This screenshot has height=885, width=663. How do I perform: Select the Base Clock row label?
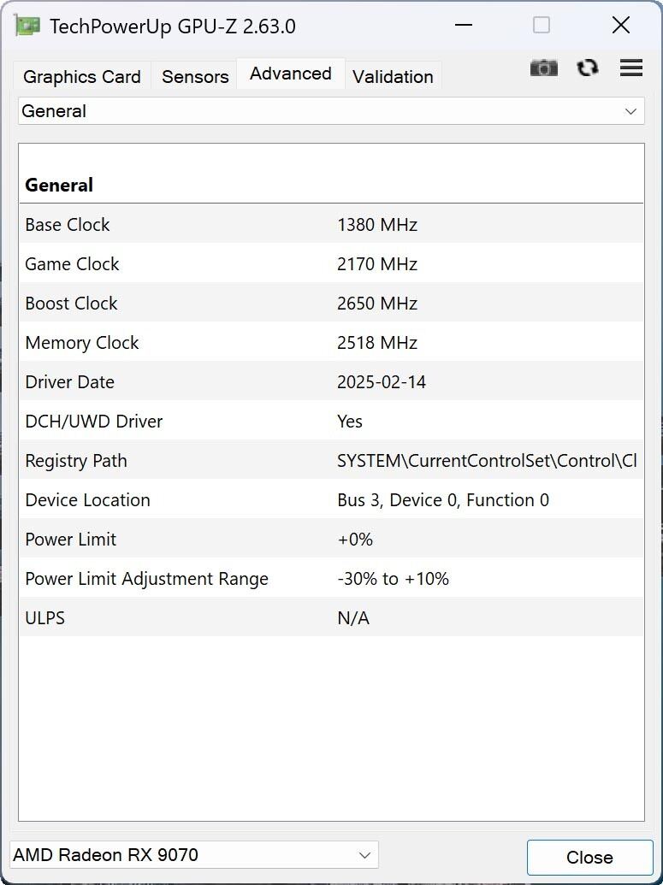68,225
